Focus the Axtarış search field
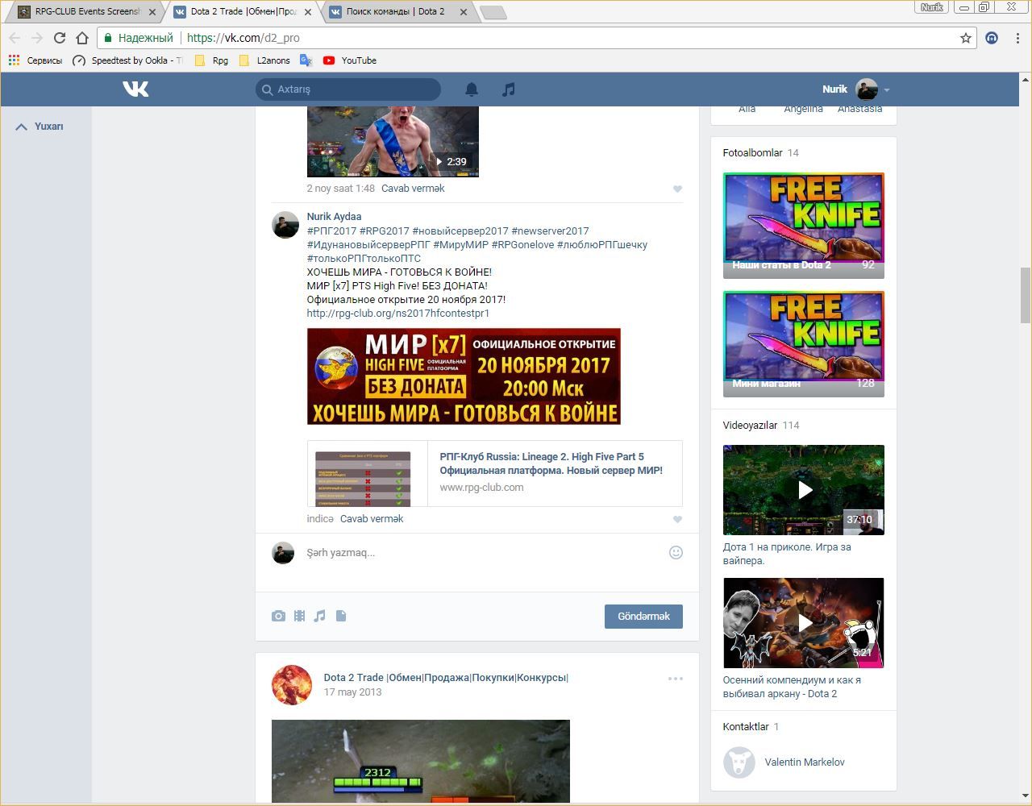 (348, 89)
